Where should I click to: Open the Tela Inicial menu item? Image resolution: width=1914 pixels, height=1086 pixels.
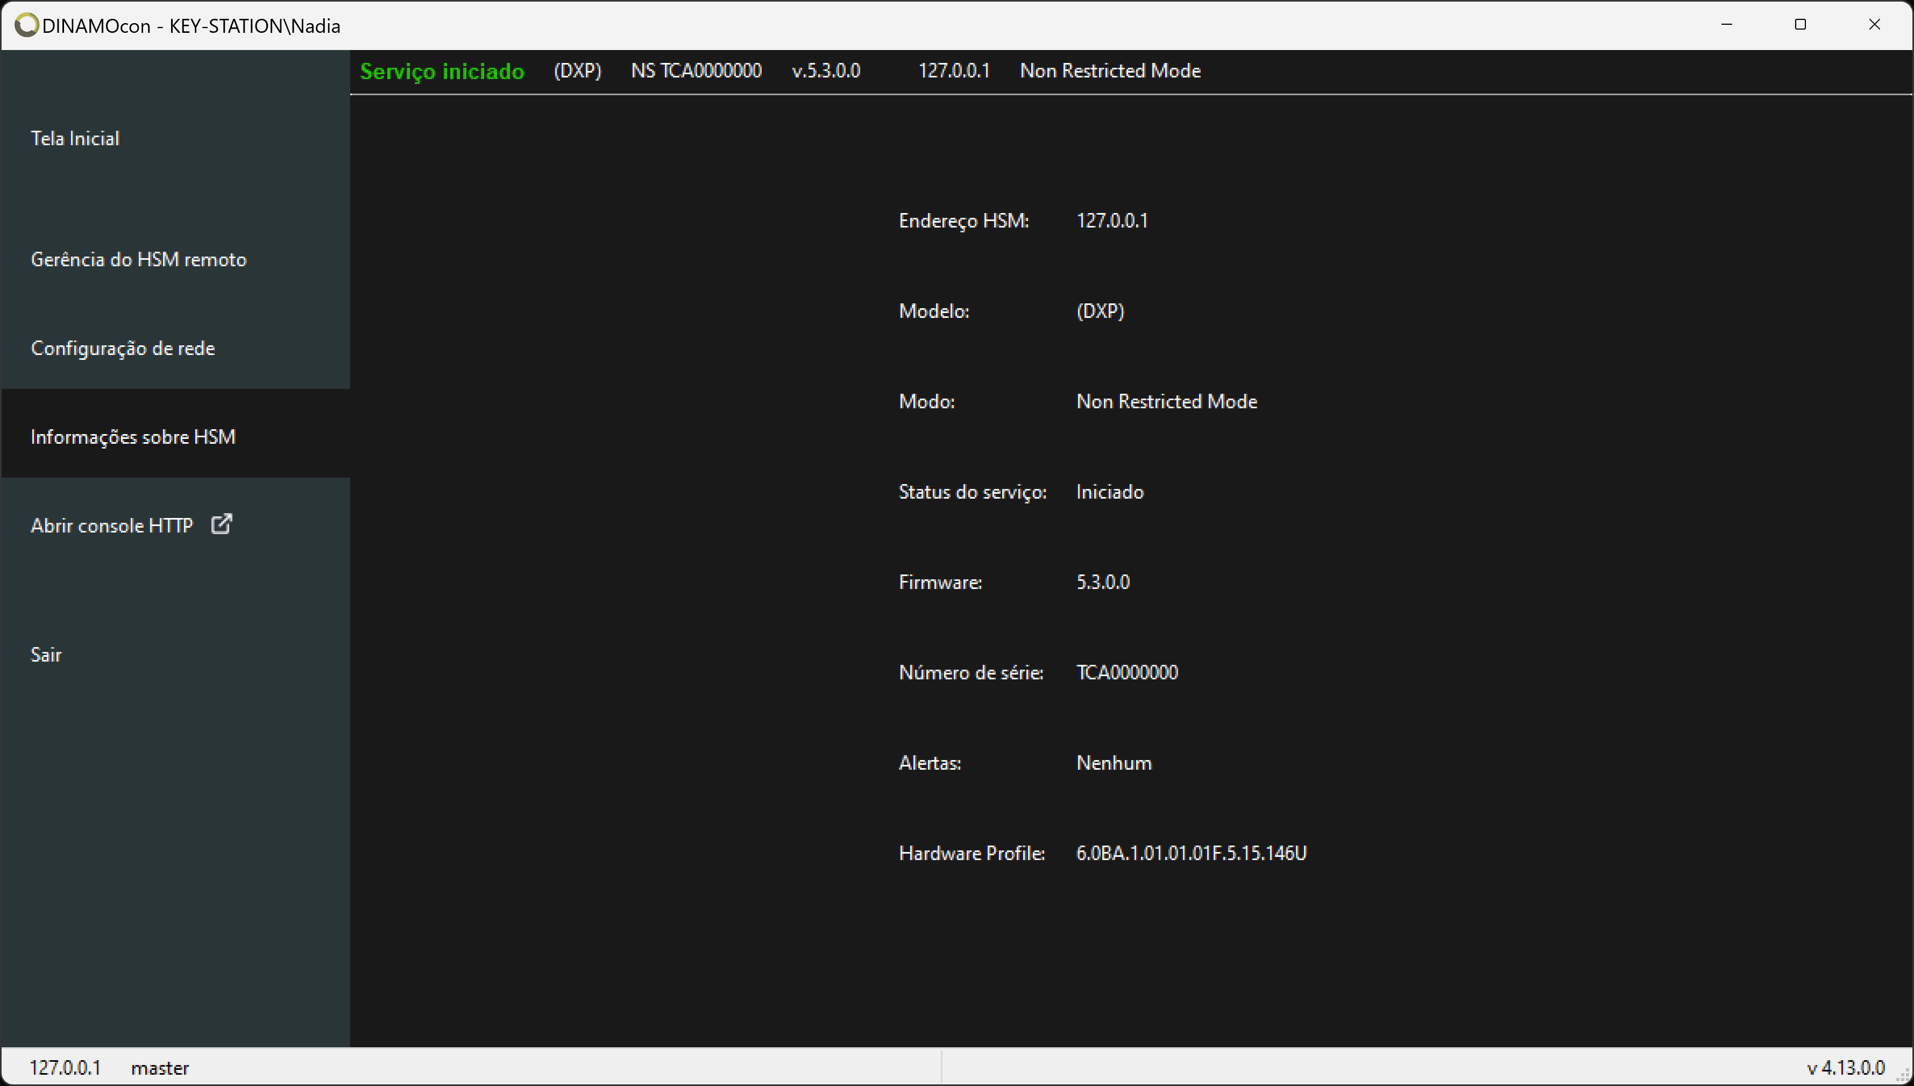tap(75, 139)
